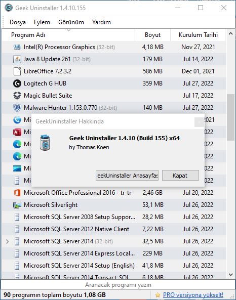The image size is (236, 300).
Task: Open the Dosya menu
Action: 18,22
